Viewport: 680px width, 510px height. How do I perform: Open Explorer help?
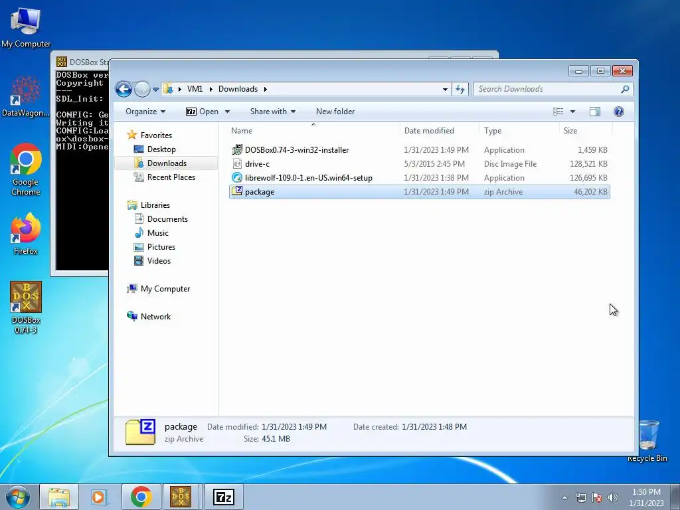(x=619, y=112)
